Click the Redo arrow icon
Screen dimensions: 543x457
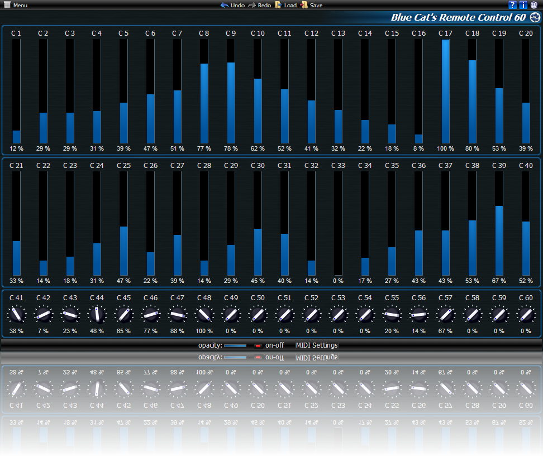coord(252,5)
